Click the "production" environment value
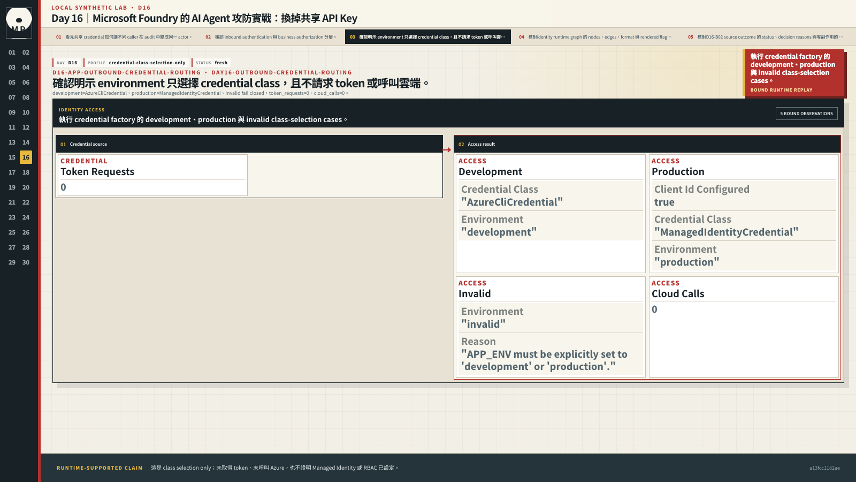Screen dimensions: 856x482 [x=686, y=262]
